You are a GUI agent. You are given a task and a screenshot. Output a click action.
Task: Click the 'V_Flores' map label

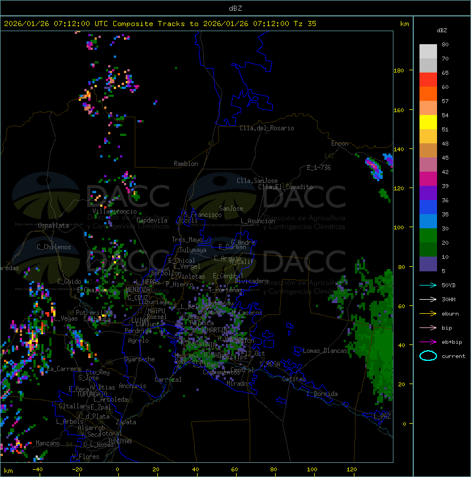(x=85, y=457)
